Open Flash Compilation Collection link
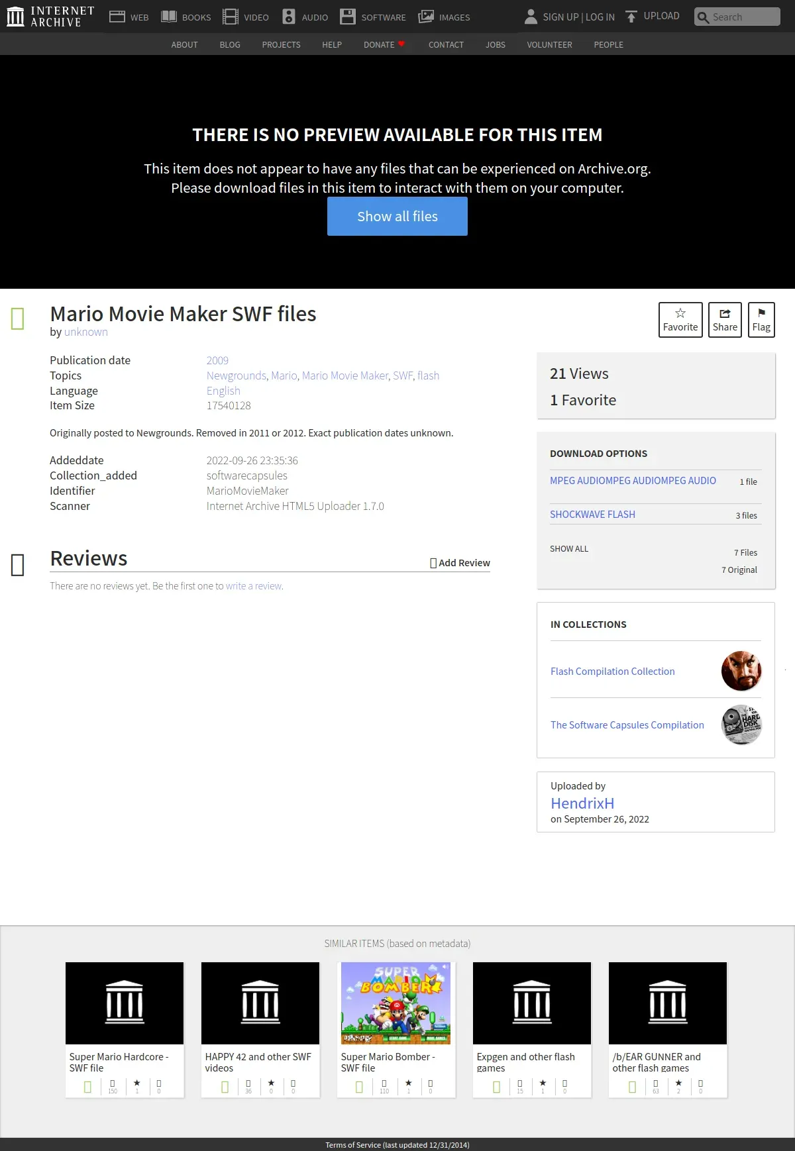This screenshot has height=1151, width=795. pos(613,672)
